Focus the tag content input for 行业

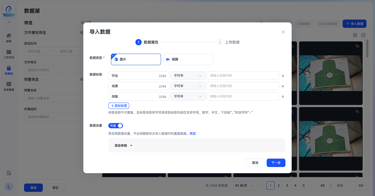(243, 75)
